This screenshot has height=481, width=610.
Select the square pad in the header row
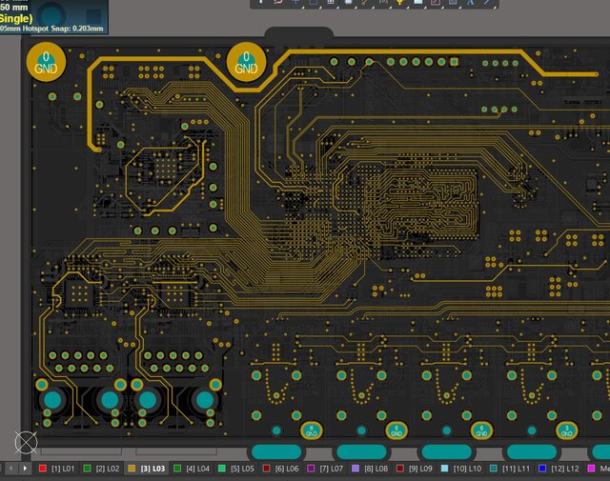coord(454,62)
